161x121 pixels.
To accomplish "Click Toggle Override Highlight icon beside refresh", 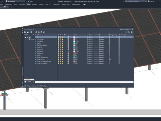I will (x=129, y=32).
